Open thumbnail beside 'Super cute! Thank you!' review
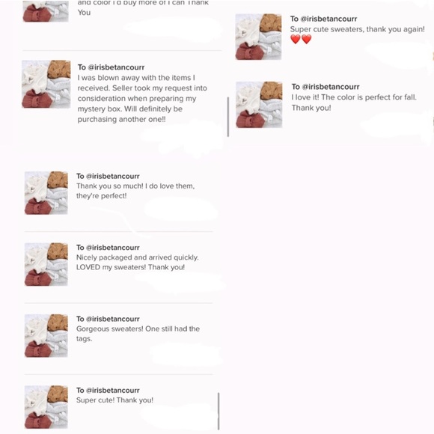The height and width of the screenshot is (434, 434). click(46, 407)
